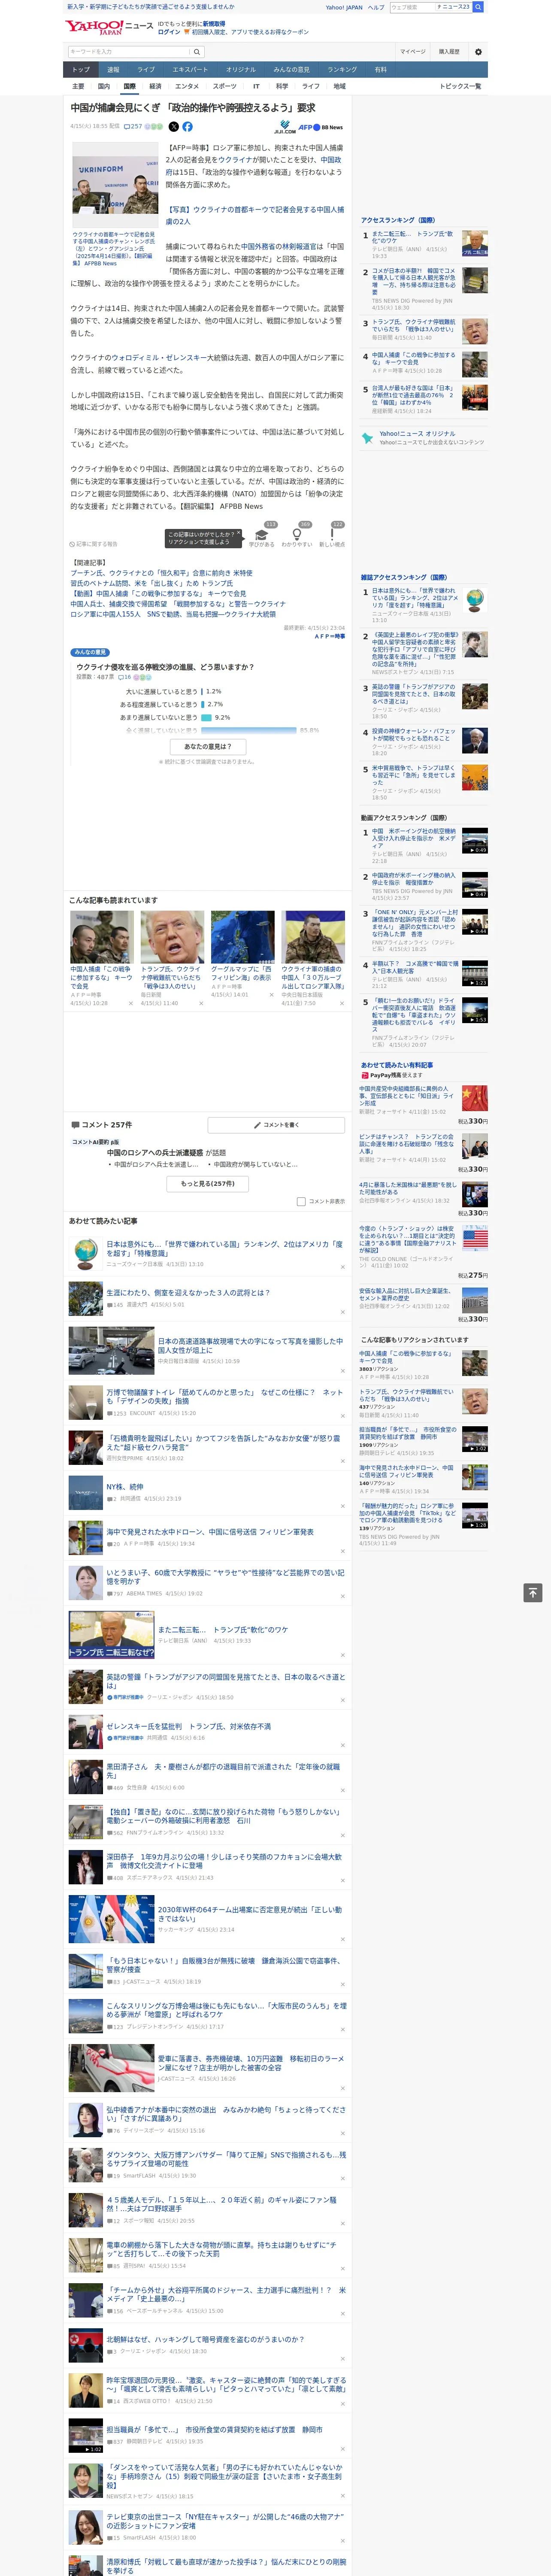Click the 新しい視点 exclamation reaction
The width and height of the screenshot is (551, 2576).
[x=332, y=536]
